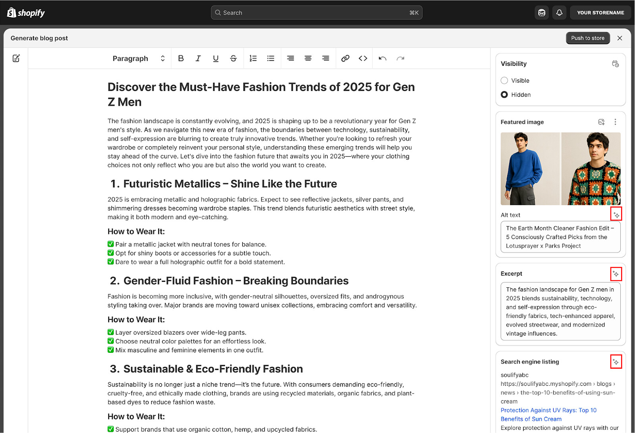Image resolution: width=635 pixels, height=433 pixels.
Task: Click the Alt text input box
Action: click(560, 237)
